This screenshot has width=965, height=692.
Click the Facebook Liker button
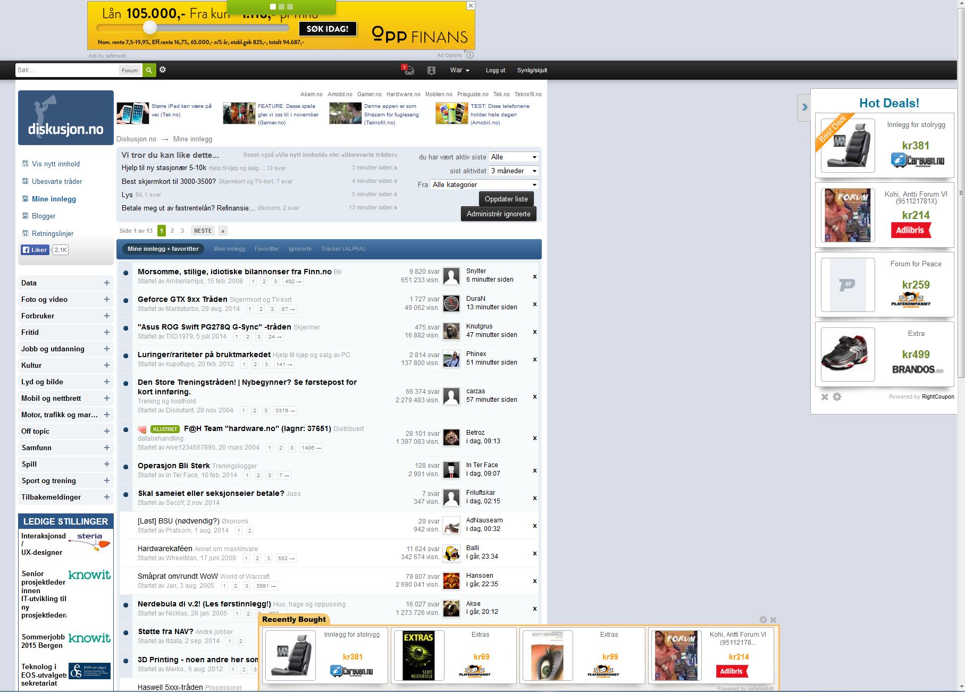click(x=35, y=250)
